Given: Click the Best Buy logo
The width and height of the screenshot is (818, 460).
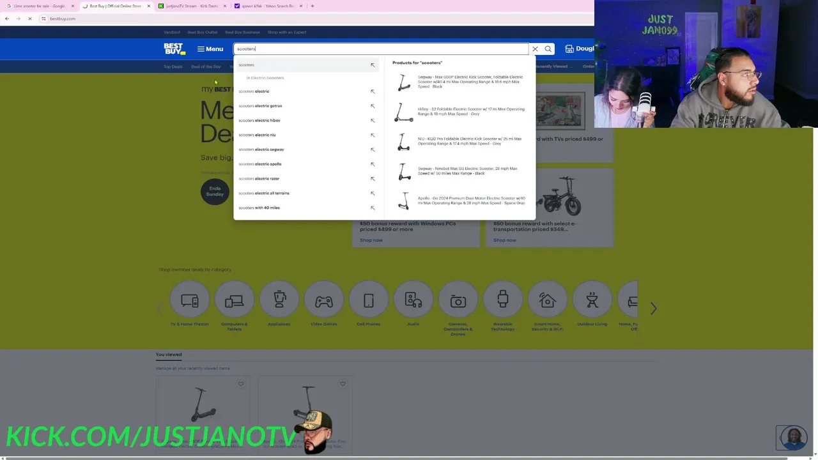Looking at the screenshot, I should (174, 49).
